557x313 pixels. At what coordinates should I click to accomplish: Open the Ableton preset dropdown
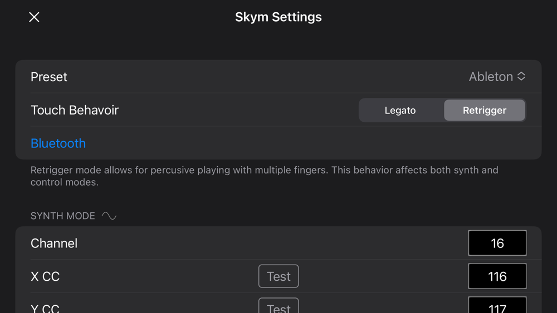click(x=491, y=77)
